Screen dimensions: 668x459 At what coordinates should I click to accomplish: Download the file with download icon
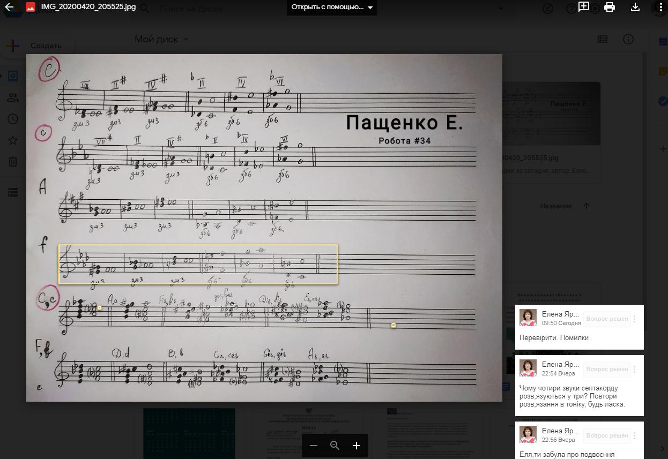[635, 7]
